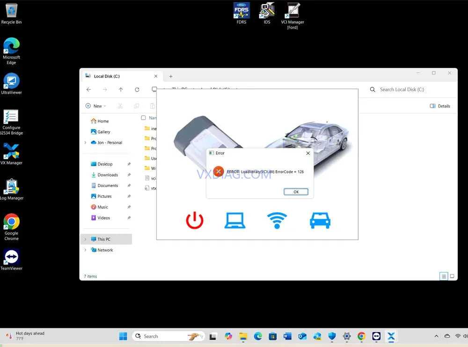468x347 pixels.
Task: Go up one folder level in Explorer
Action: click(121, 89)
